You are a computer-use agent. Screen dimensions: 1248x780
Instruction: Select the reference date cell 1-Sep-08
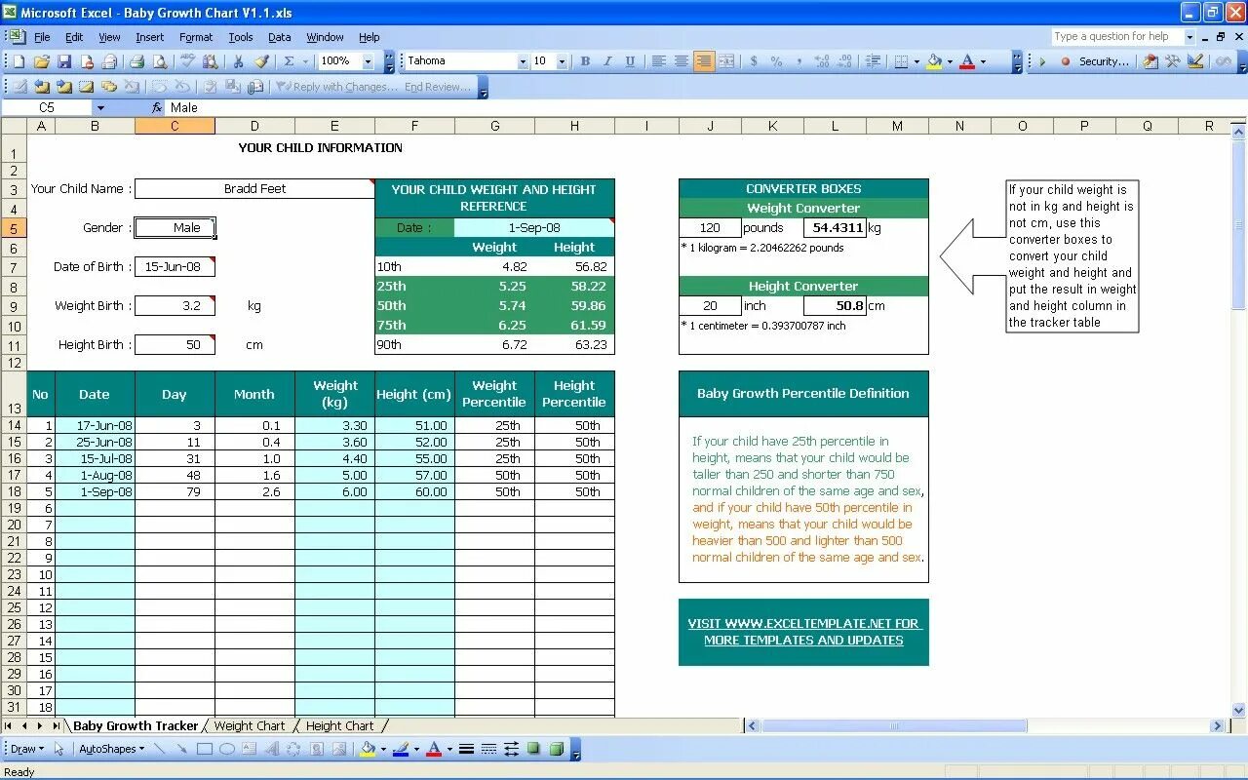coord(534,228)
